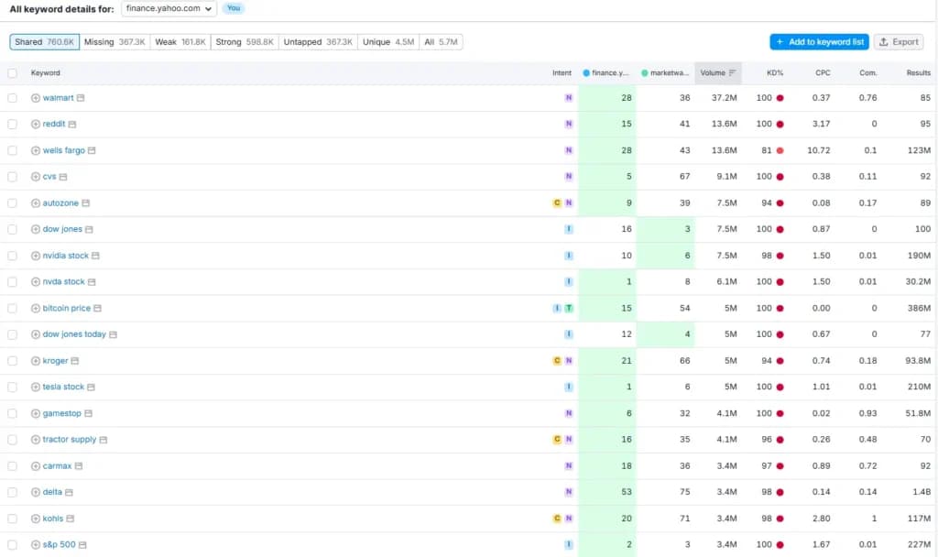Open the dow jones keyword link
The width and height of the screenshot is (938, 557).
coord(62,229)
